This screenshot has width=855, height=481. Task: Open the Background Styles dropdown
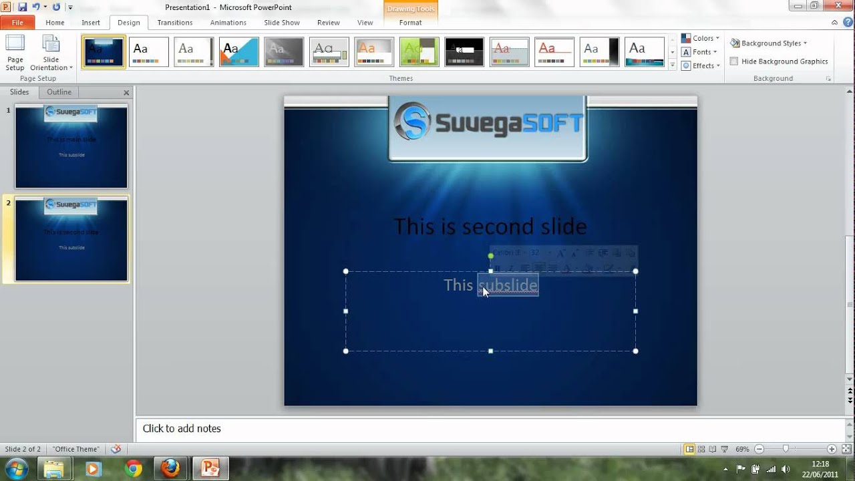click(769, 43)
